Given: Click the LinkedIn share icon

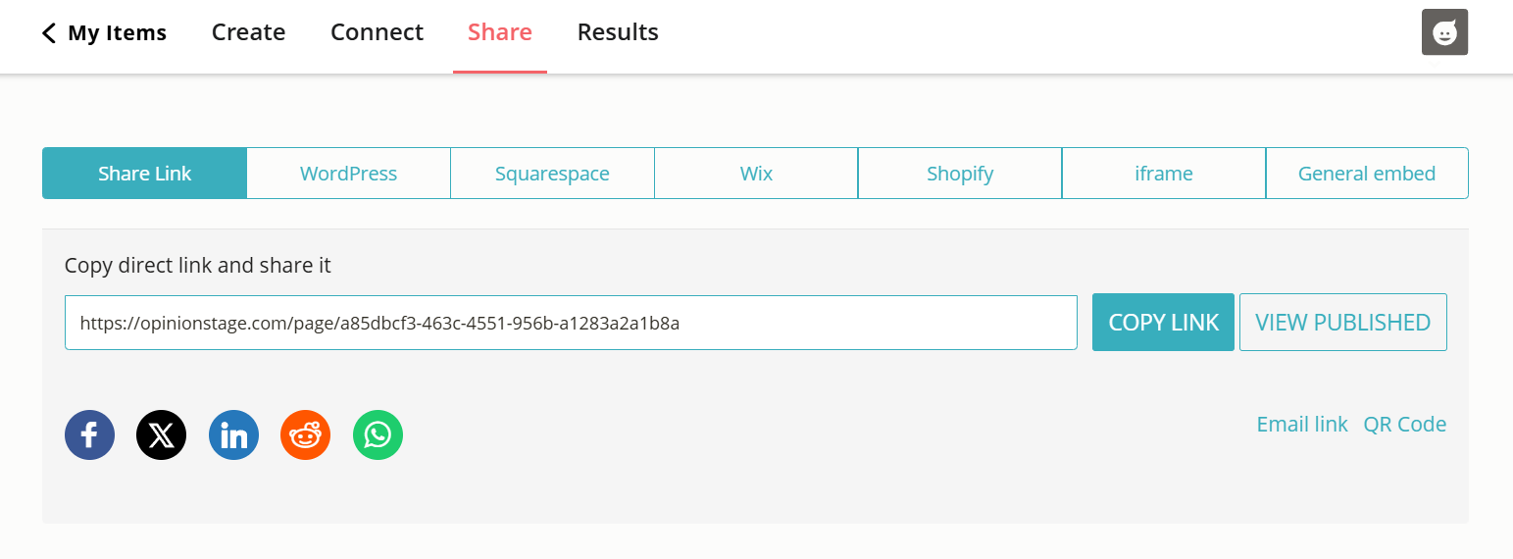Looking at the screenshot, I should (233, 434).
